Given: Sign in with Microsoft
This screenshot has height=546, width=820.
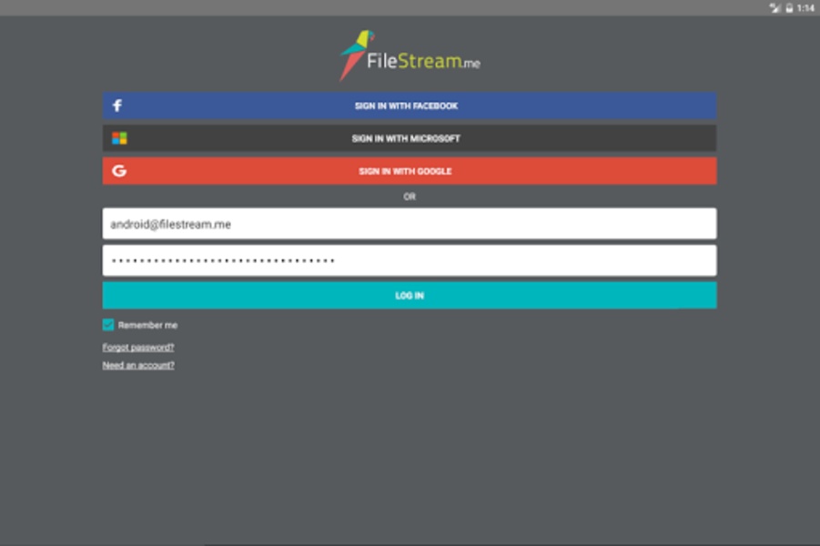Looking at the screenshot, I should click(410, 138).
